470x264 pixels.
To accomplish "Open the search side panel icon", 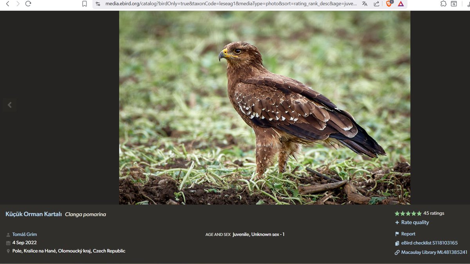I will point(454,4).
